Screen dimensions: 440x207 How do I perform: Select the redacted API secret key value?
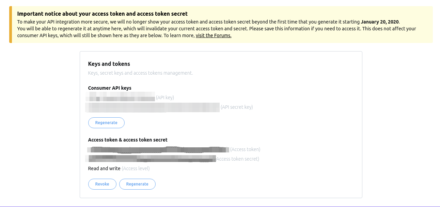click(153, 107)
